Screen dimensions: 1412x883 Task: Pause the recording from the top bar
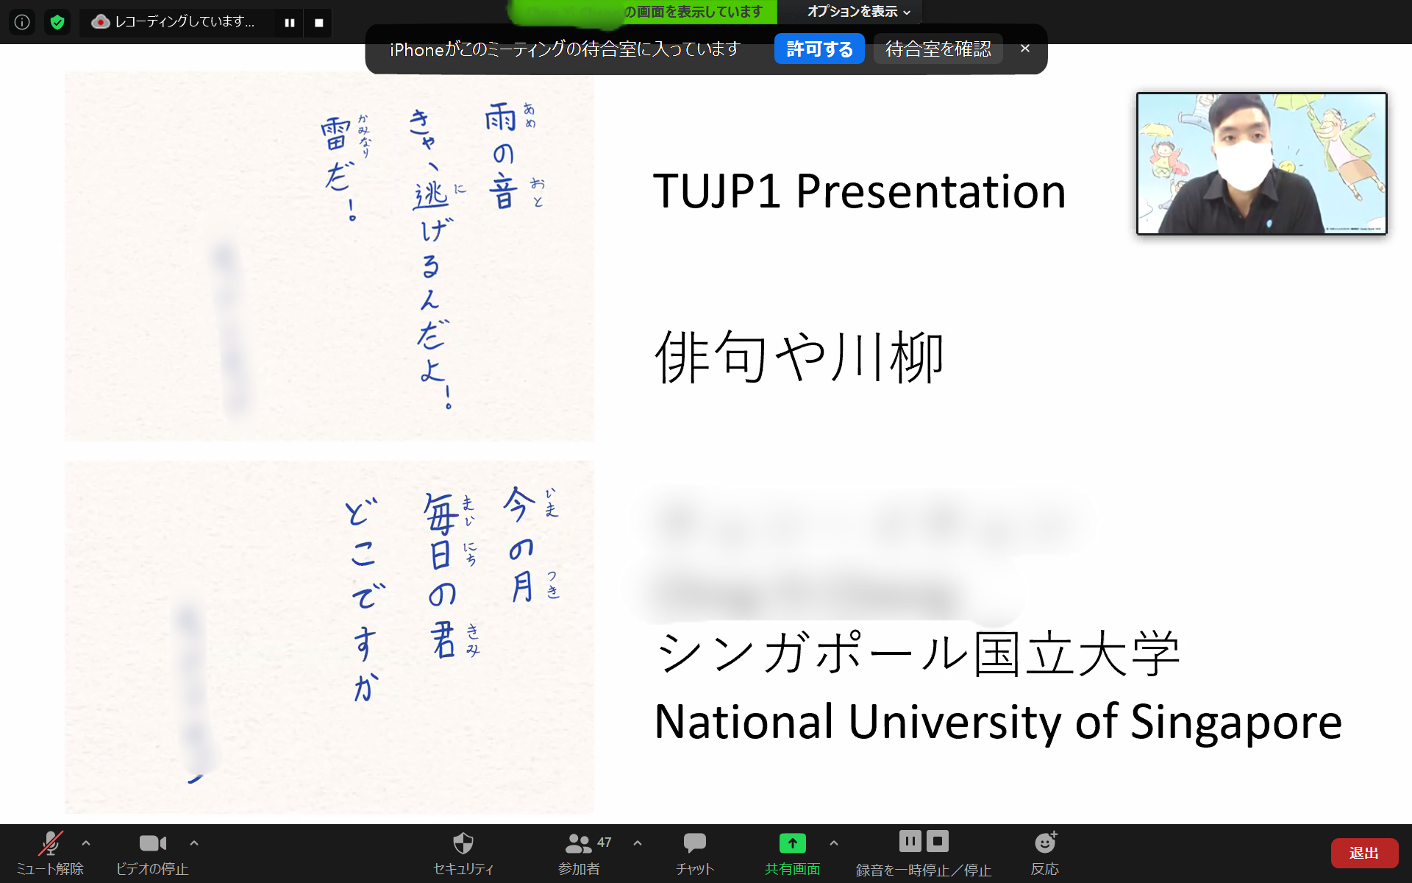(x=290, y=23)
